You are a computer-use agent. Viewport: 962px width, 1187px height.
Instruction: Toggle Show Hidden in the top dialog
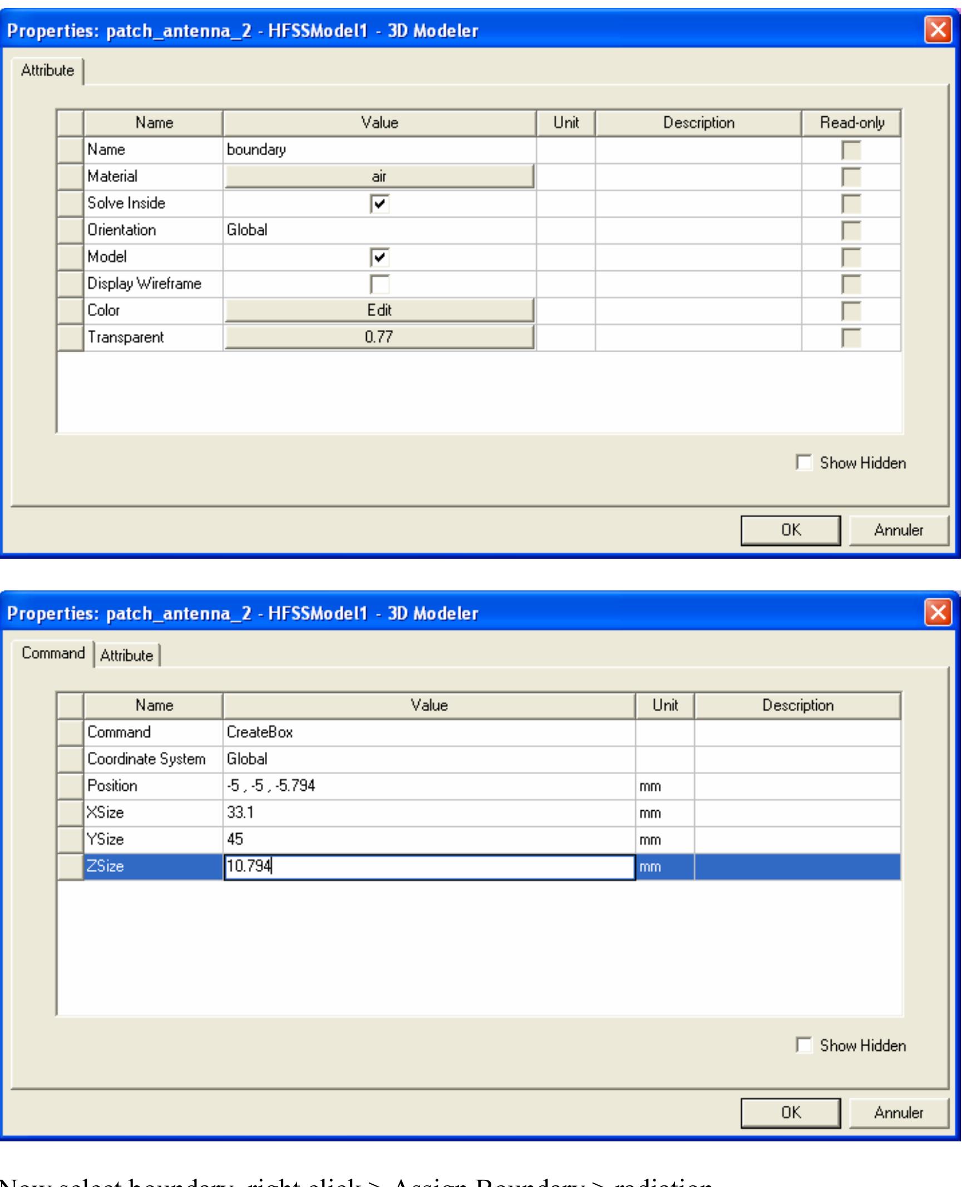click(803, 462)
